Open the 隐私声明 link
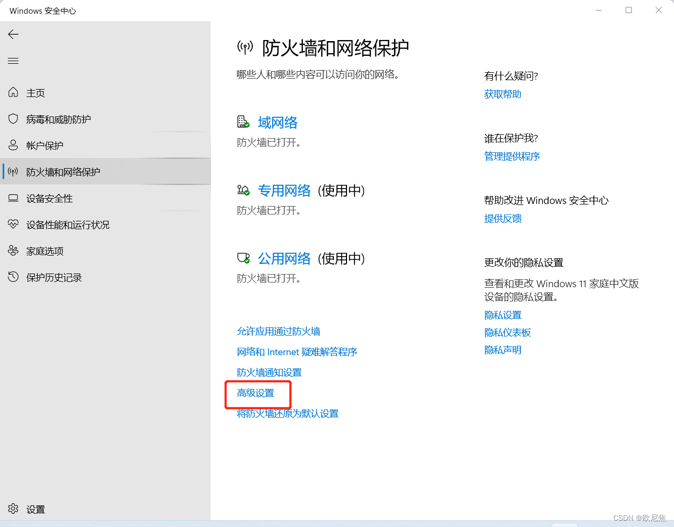Viewport: 674px width, 527px height. pos(503,350)
